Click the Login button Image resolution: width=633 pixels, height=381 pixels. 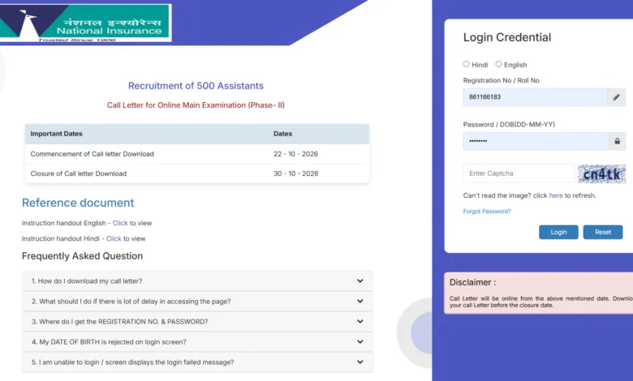pos(558,232)
